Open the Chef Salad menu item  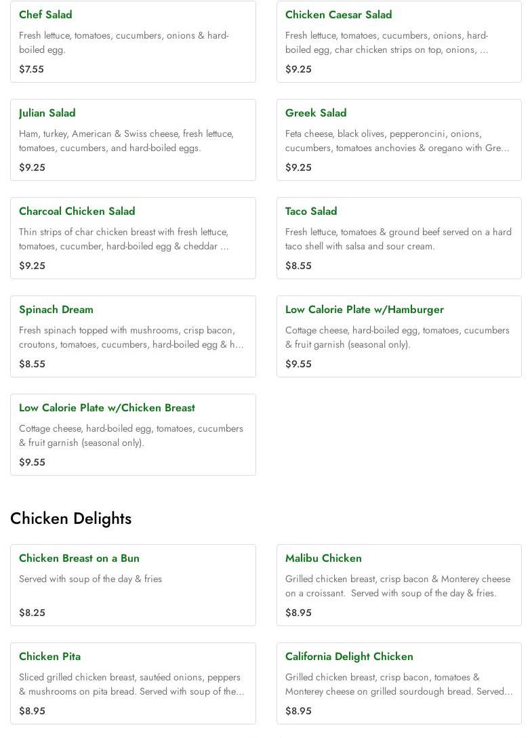coord(45,15)
